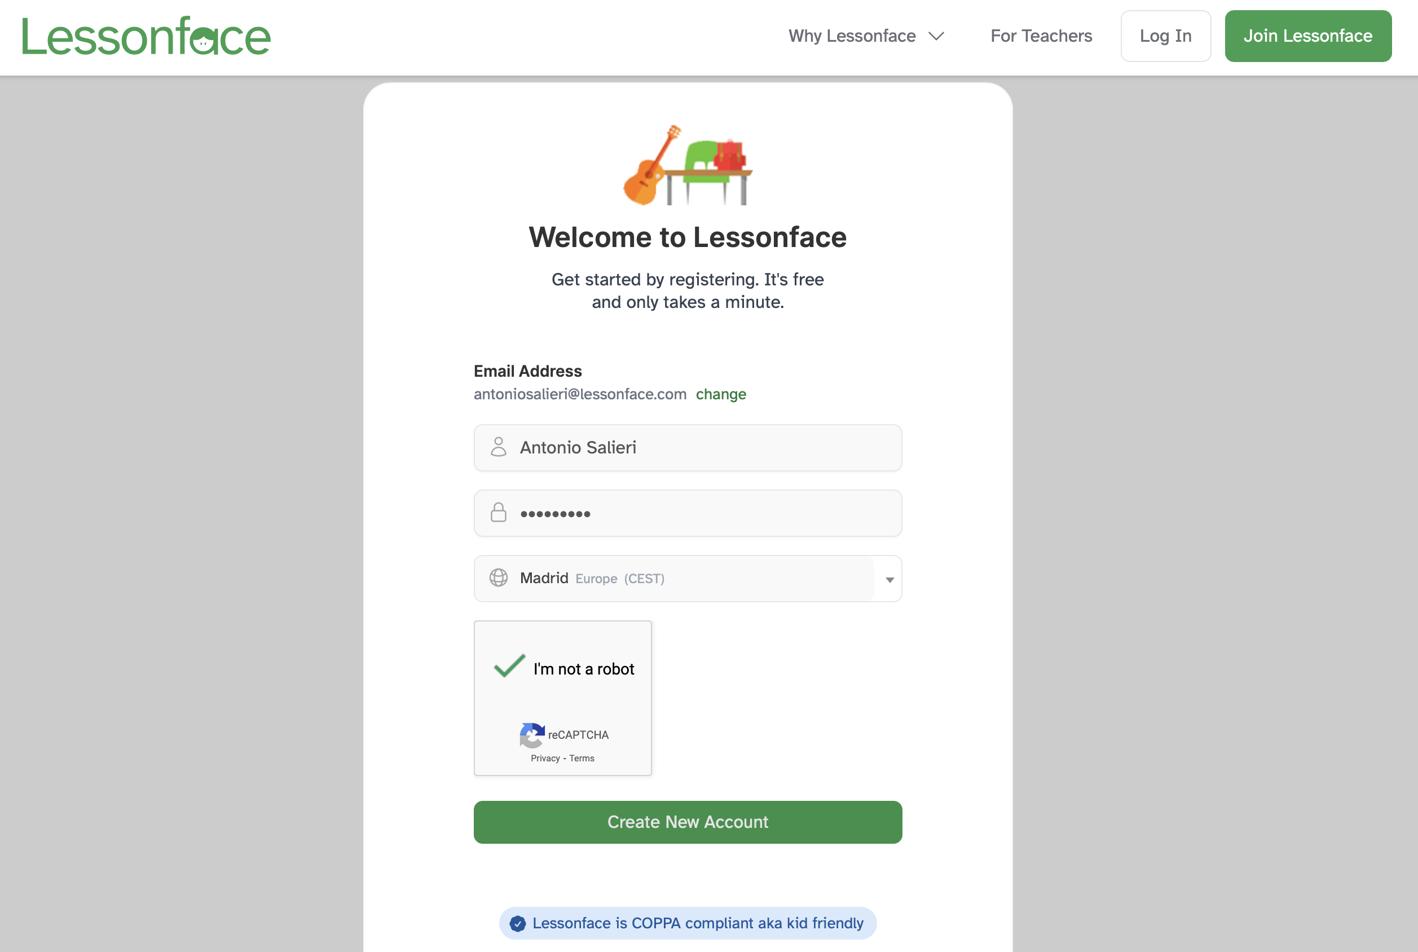Expand the Why Lessonface chevron

click(x=937, y=37)
